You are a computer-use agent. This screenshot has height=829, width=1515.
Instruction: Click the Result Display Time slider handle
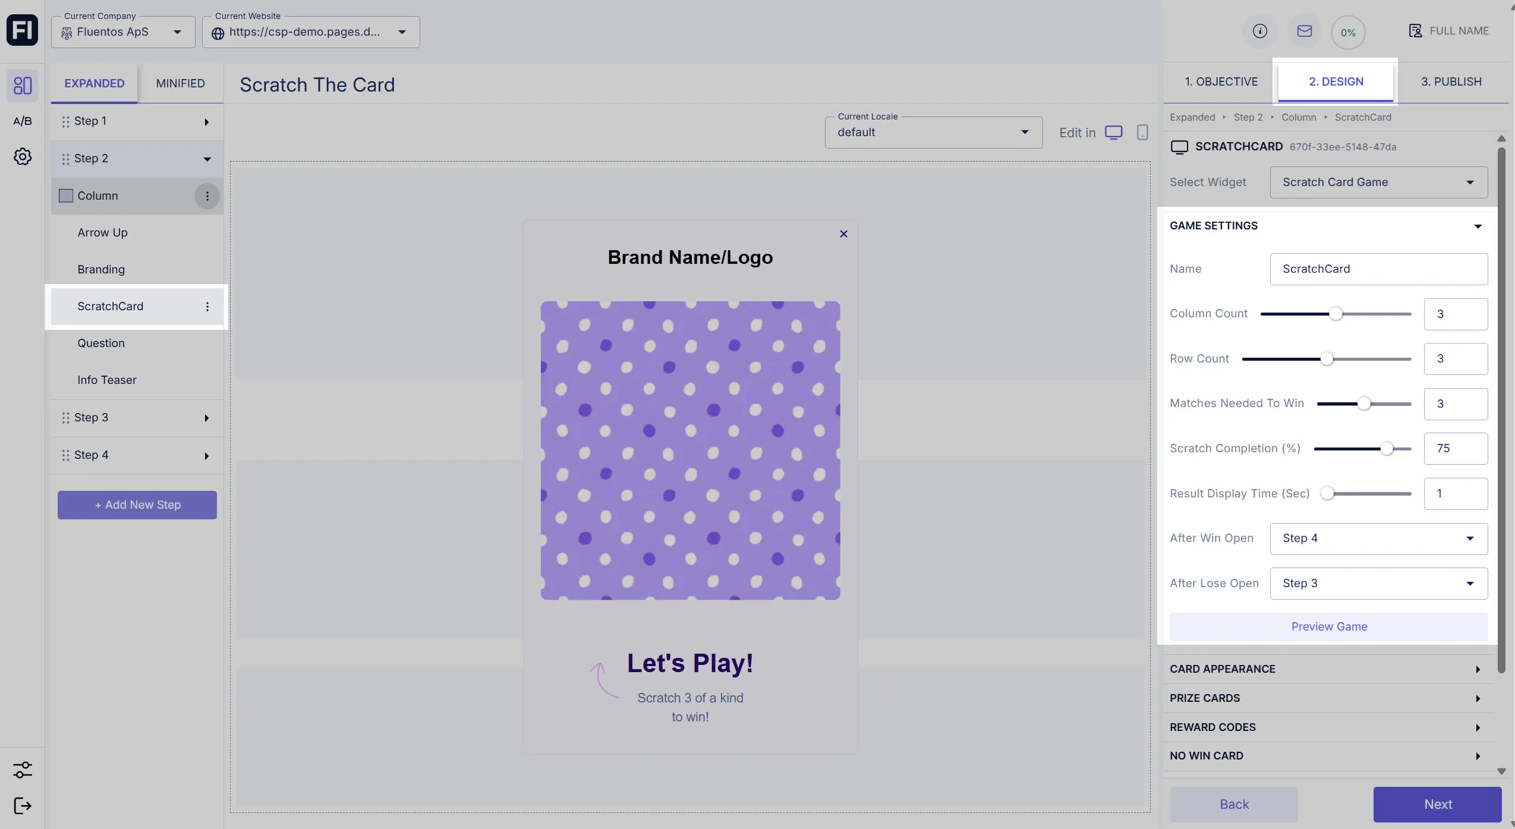[1327, 494]
